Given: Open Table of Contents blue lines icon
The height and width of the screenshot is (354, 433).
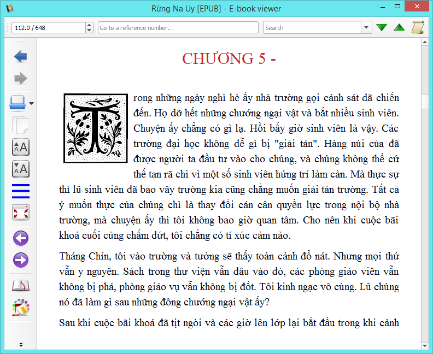Looking at the screenshot, I should [x=21, y=191].
